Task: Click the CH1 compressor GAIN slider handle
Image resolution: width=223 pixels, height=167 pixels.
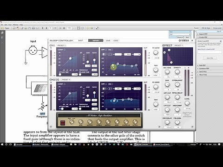Action: 88,62
